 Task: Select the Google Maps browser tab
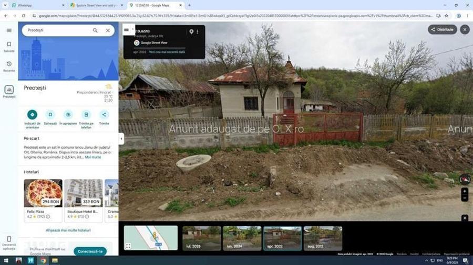point(155,5)
